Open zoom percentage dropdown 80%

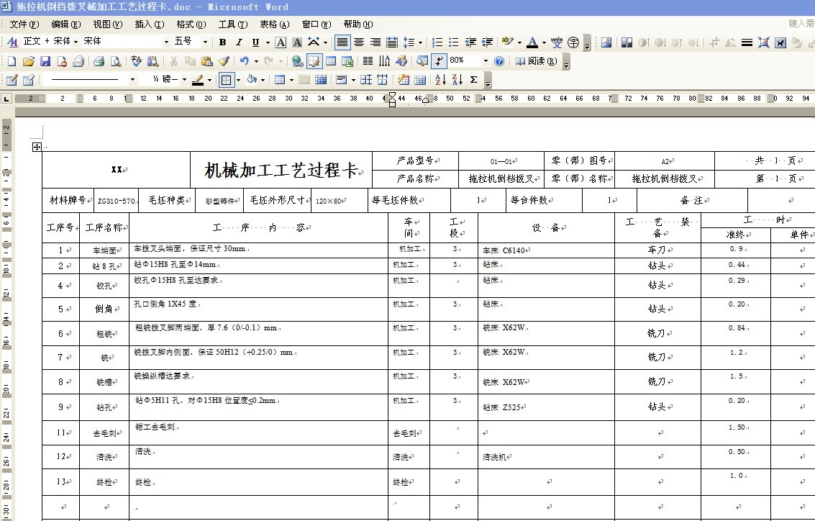pos(486,61)
